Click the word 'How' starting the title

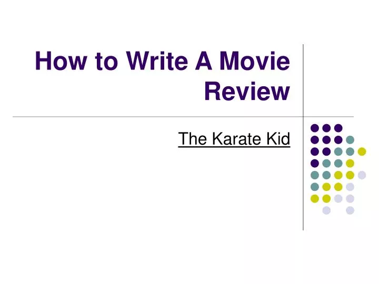click(x=61, y=61)
